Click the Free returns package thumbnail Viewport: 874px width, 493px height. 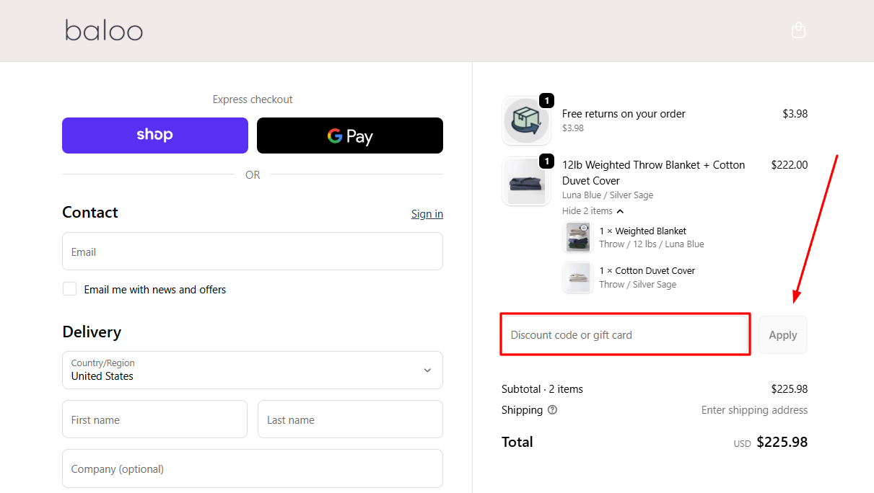pyautogui.click(x=526, y=121)
